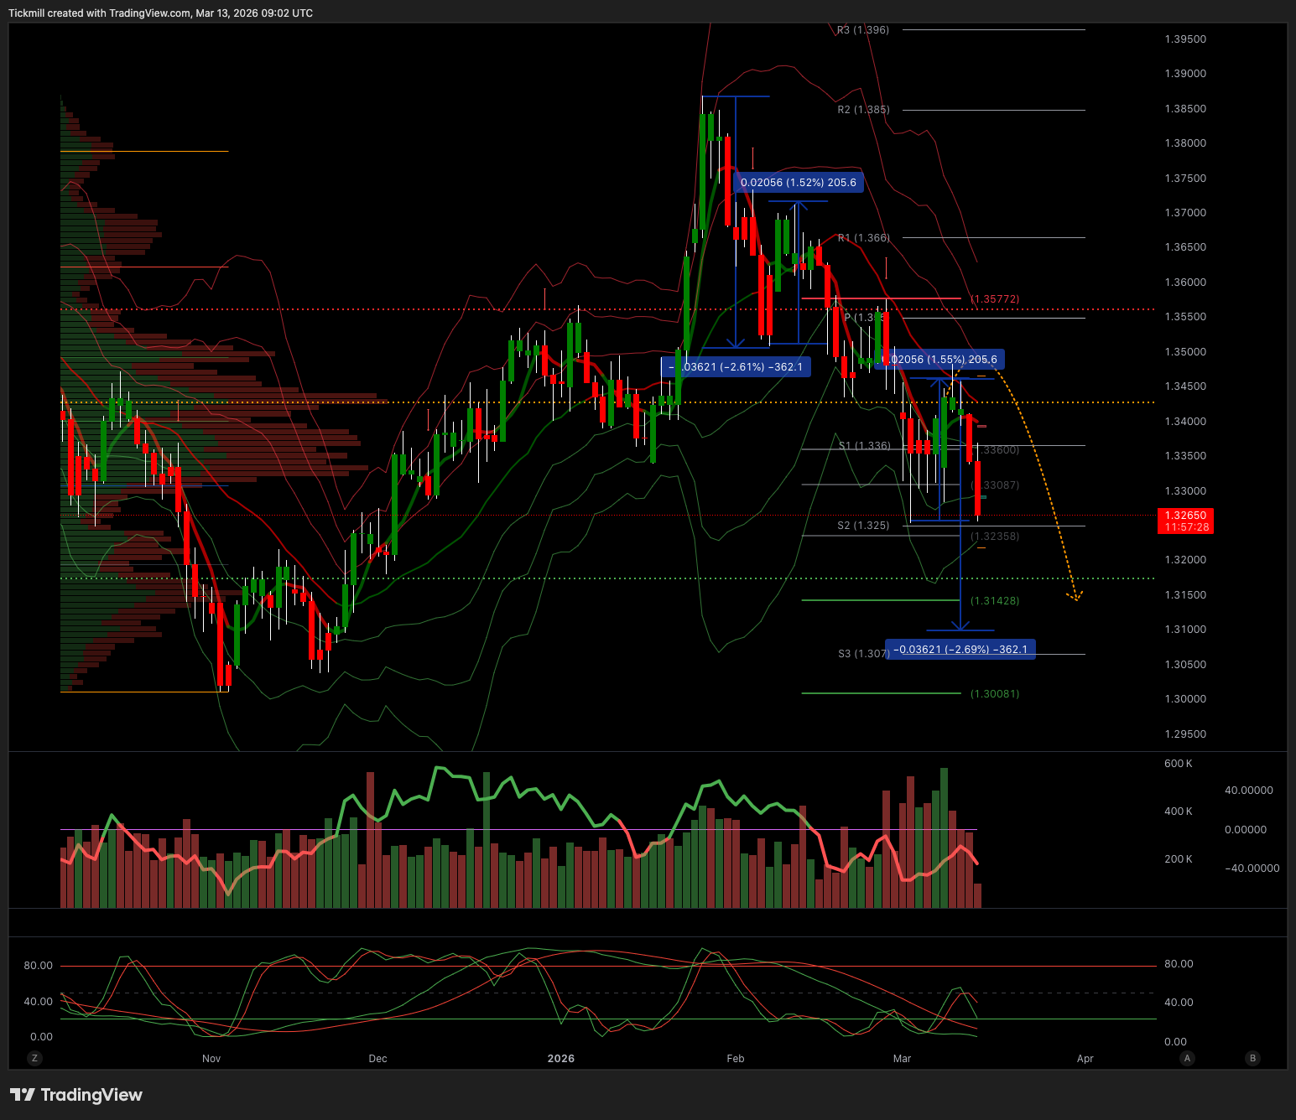This screenshot has width=1296, height=1120.
Task: Select the top 0.02056 (1.52%) measurement label
Action: pos(798,183)
